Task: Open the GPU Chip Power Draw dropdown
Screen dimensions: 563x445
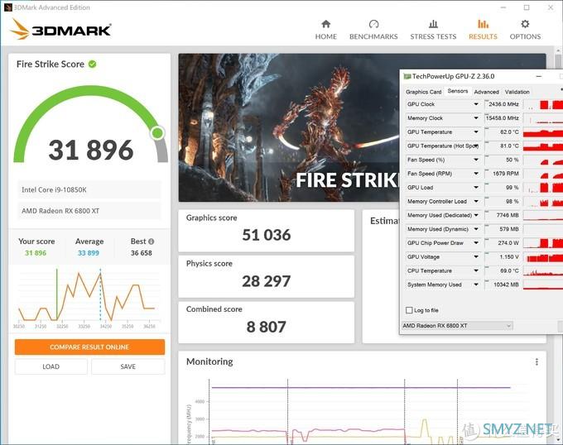Action: pos(476,242)
